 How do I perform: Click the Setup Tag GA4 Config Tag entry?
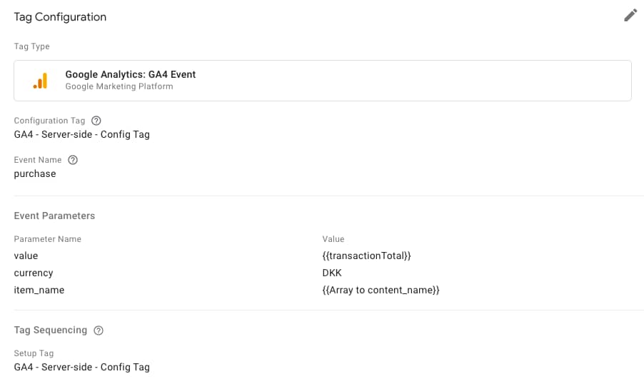pyautogui.click(x=81, y=367)
